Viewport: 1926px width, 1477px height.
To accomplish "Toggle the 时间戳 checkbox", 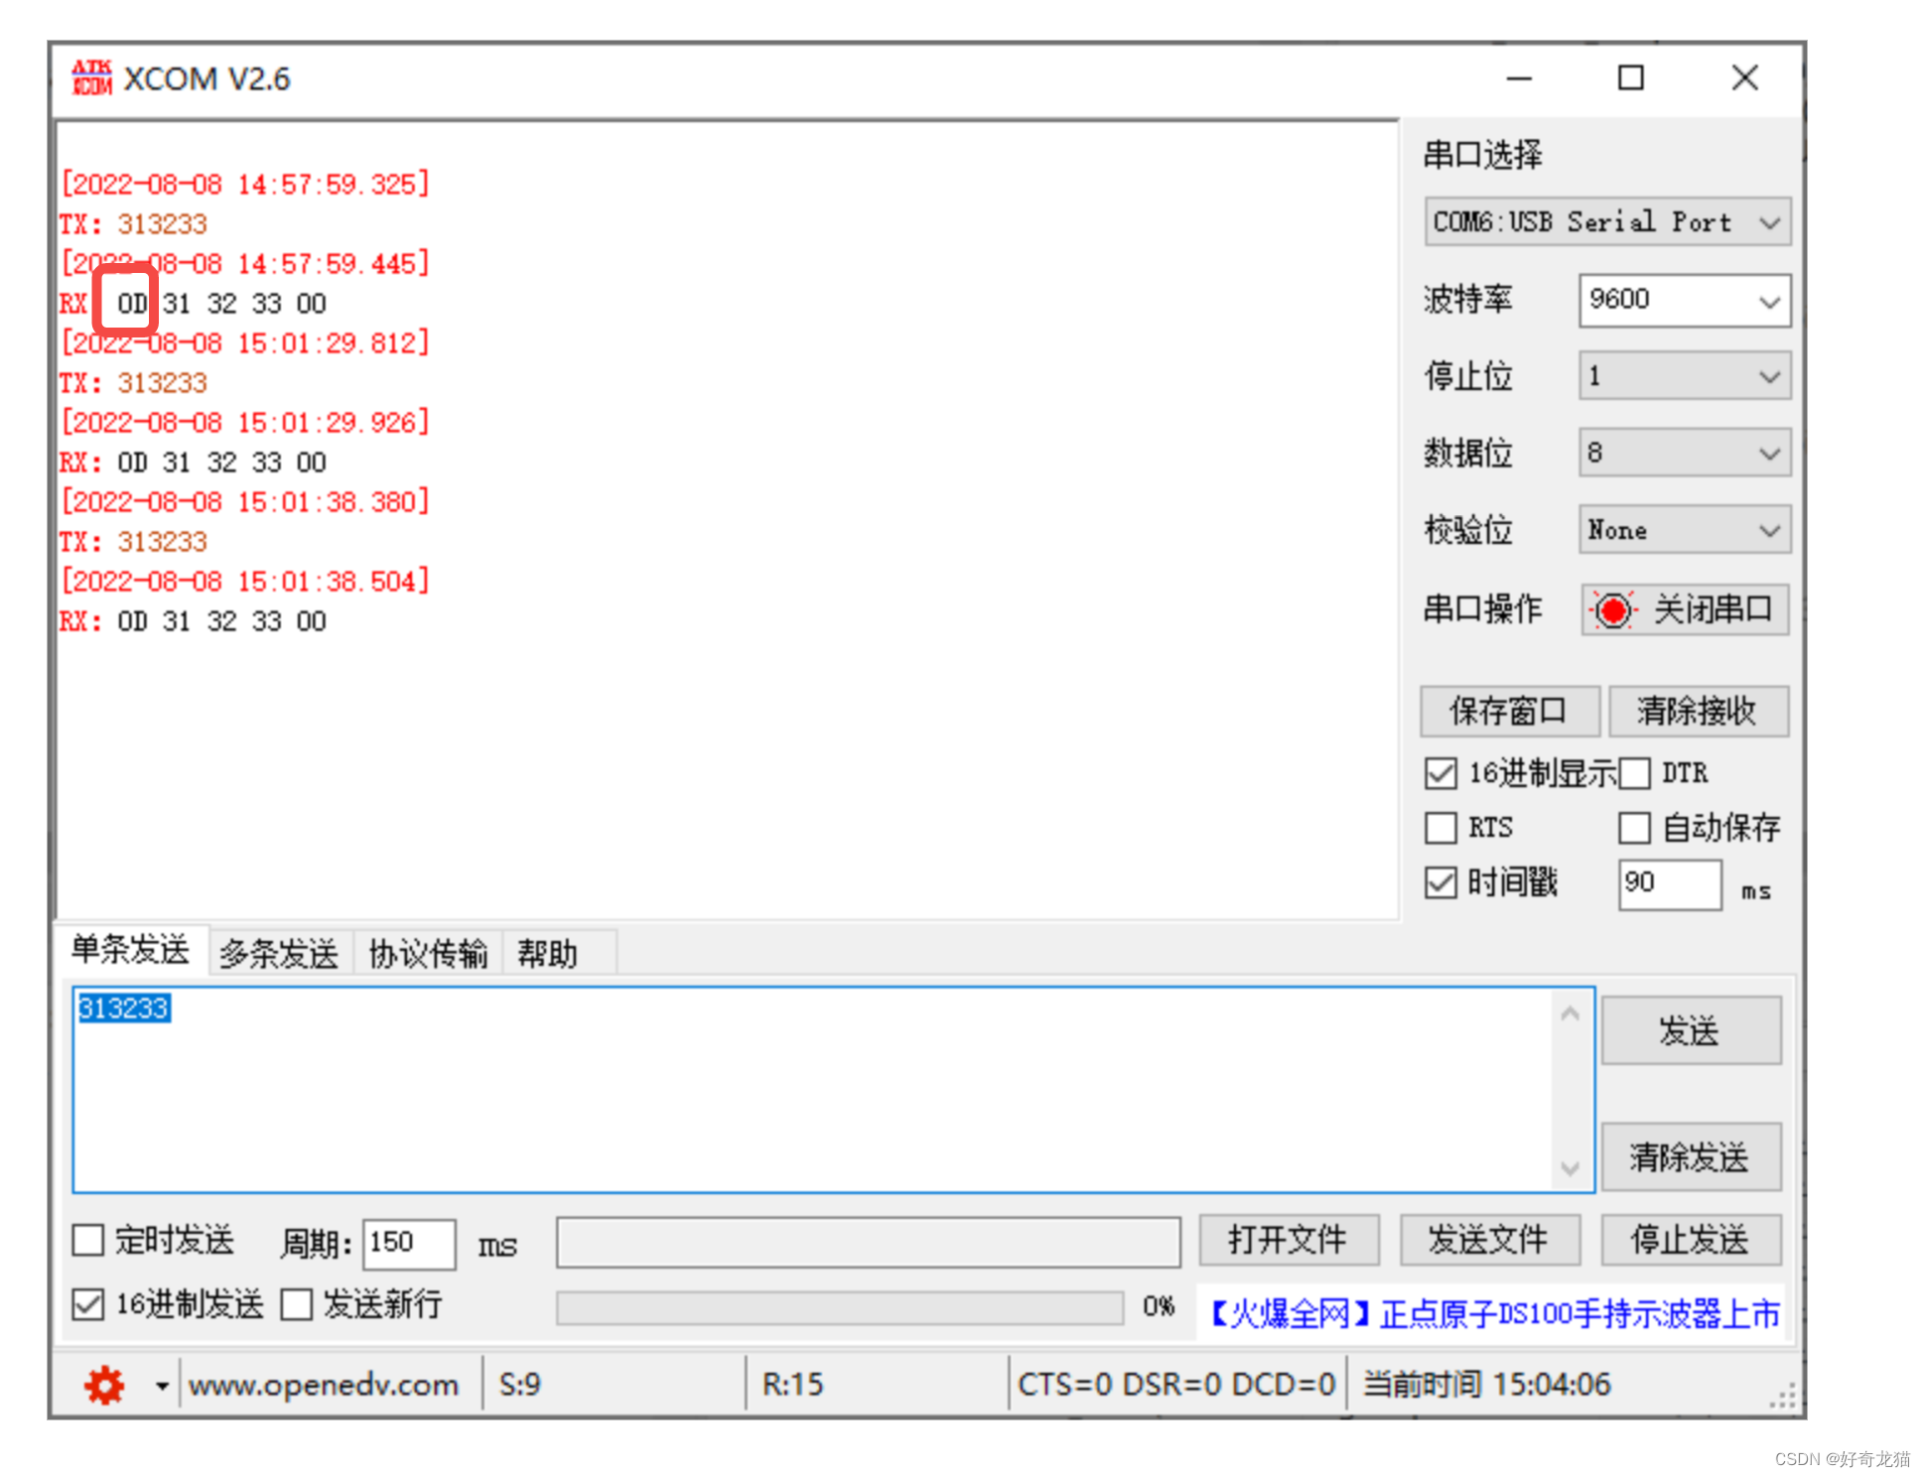I will pyautogui.click(x=1441, y=882).
